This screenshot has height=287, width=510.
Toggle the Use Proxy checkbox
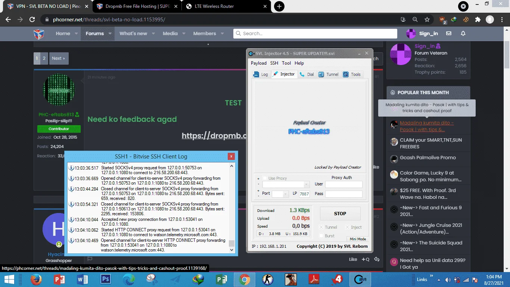pos(265,178)
